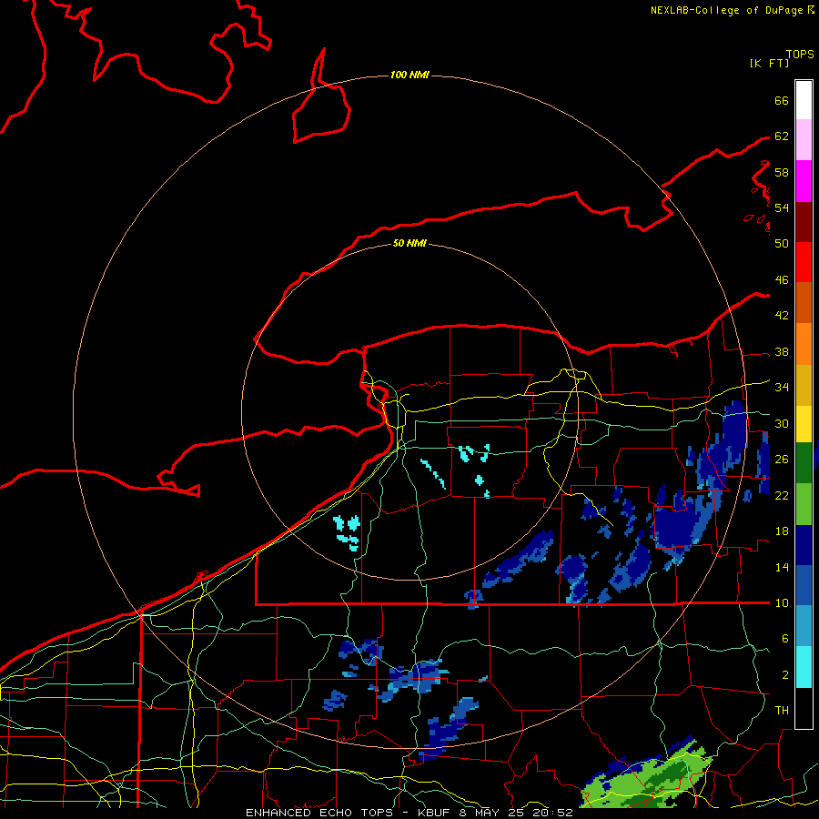Screen dimensions: 819x819
Task: Click the TOPS legend title
Action: coord(800,55)
